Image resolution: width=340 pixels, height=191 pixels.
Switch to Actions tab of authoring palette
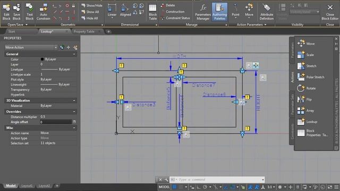click(x=292, y=77)
